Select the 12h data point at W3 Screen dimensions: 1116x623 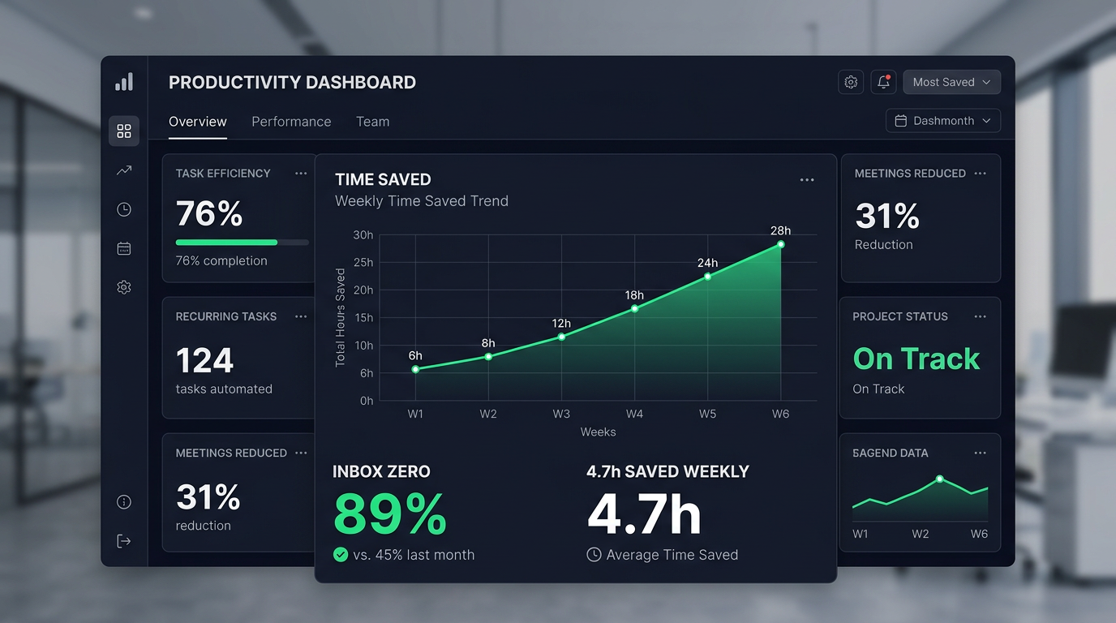(x=561, y=337)
